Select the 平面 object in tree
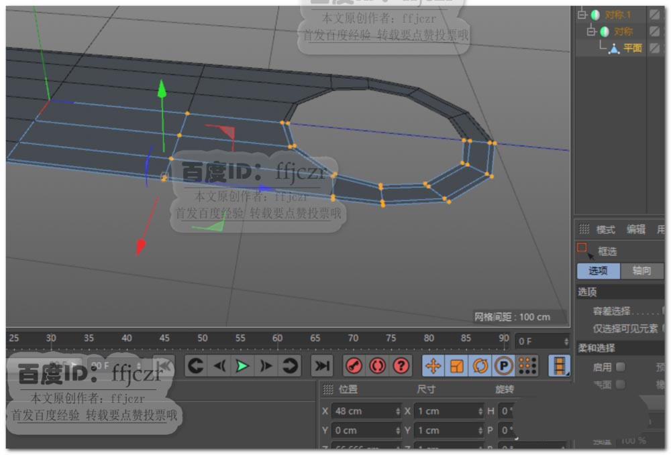Image resolution: width=671 pixels, height=455 pixels. pyautogui.click(x=633, y=48)
